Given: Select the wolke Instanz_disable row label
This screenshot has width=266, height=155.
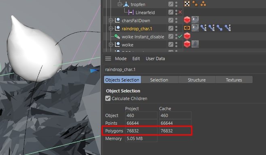Looking at the screenshot, I should coord(143,37).
